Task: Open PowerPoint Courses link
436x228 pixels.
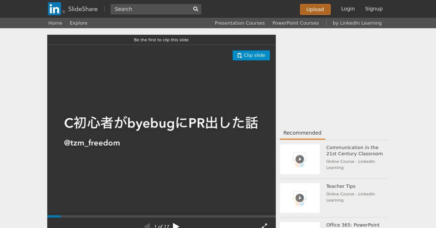Action: 295,23
